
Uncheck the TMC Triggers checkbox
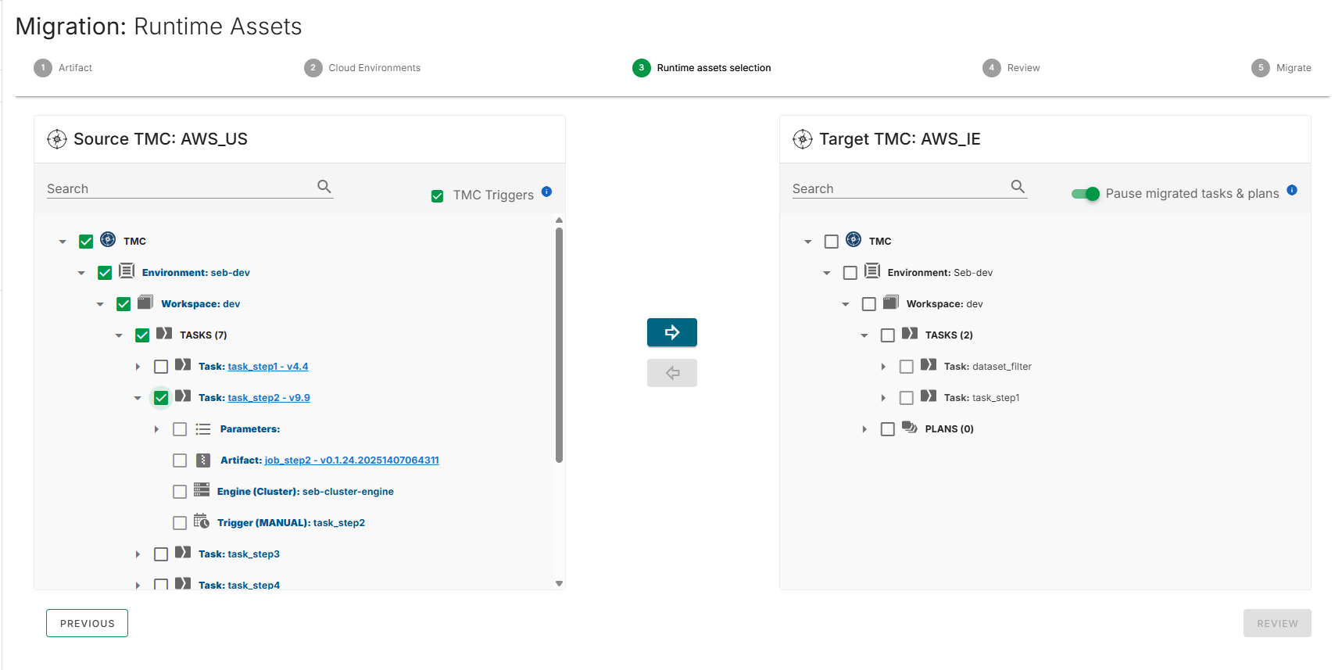[438, 196]
